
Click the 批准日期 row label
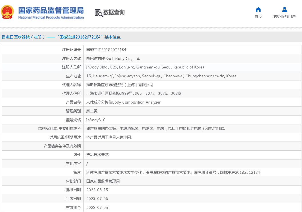pyautogui.click(x=73, y=190)
